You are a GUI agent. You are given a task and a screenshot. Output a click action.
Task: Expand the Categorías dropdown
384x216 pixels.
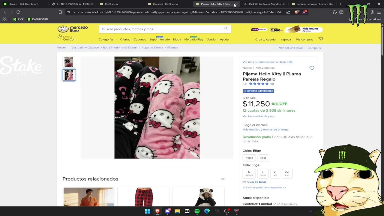pyautogui.click(x=107, y=39)
